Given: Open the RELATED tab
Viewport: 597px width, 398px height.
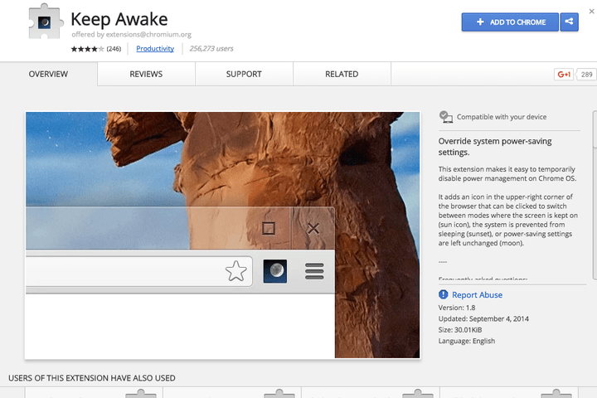Looking at the screenshot, I should [x=342, y=74].
